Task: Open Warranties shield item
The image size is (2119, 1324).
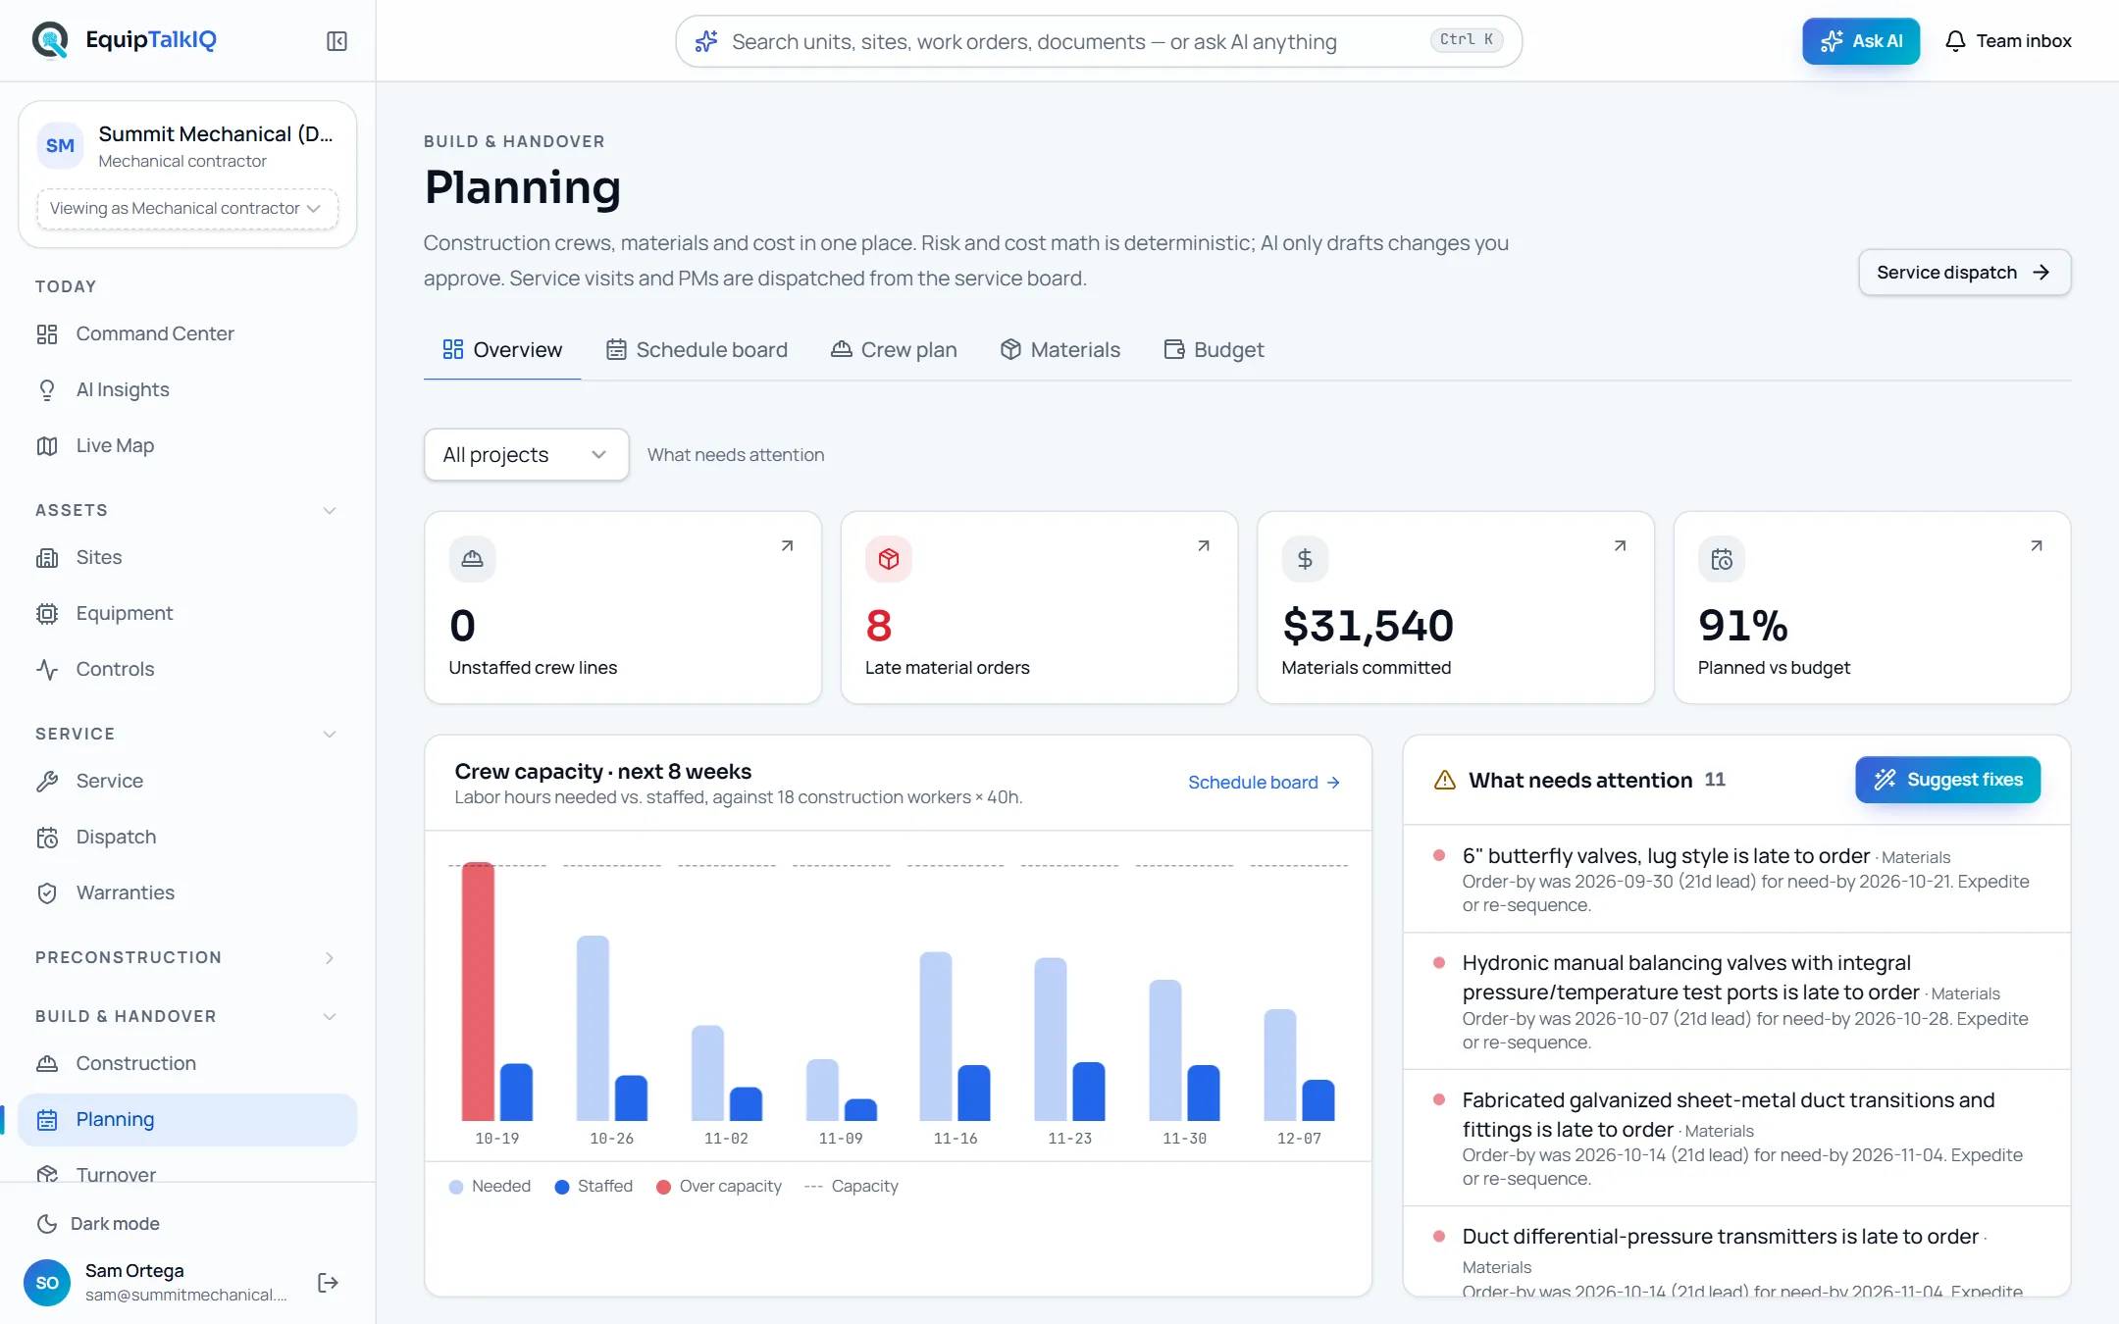Action: 186,892
